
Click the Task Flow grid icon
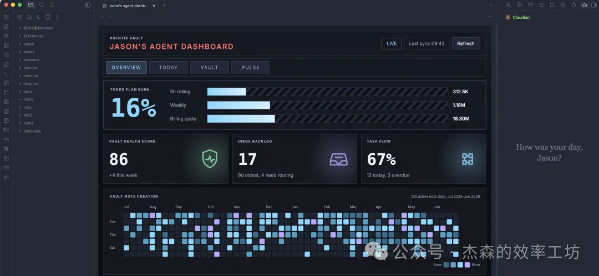(x=468, y=159)
